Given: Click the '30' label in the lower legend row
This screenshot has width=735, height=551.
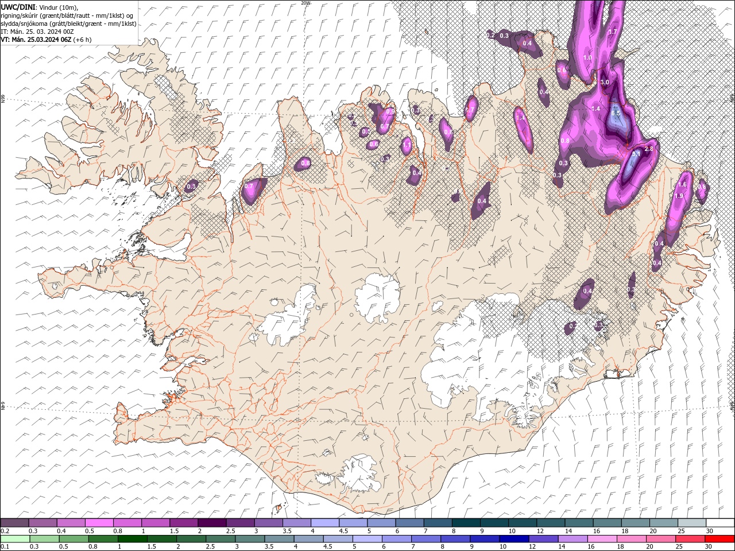Looking at the screenshot, I should coord(709,547).
